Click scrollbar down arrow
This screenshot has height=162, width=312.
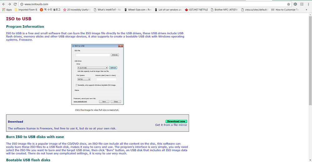310,160
